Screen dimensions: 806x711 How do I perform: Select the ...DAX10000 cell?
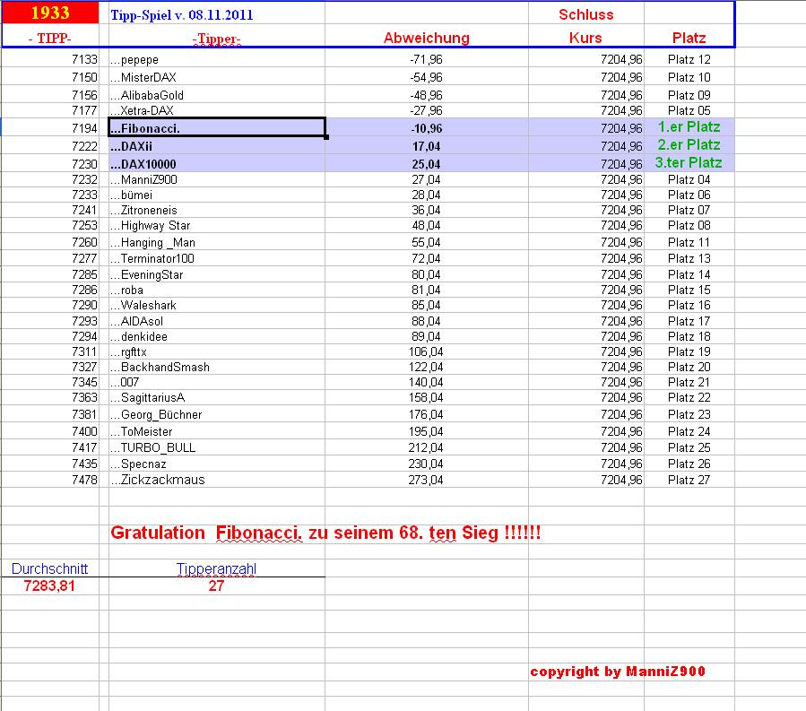[216, 164]
